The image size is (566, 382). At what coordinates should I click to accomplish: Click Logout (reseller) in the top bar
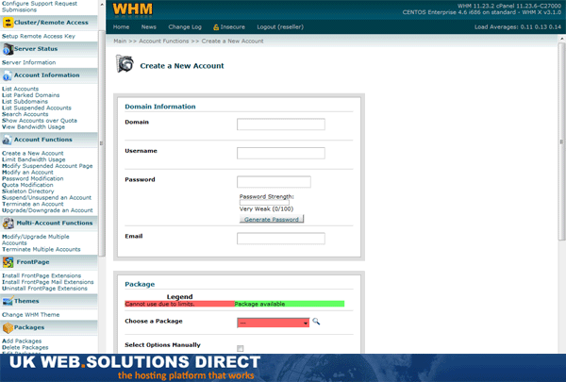(x=284, y=27)
